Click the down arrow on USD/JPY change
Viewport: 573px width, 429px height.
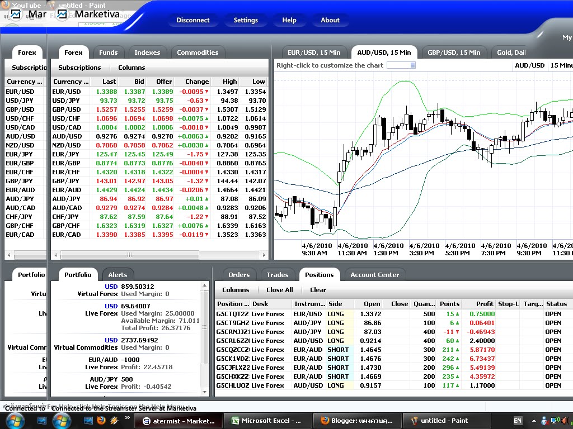pos(207,101)
